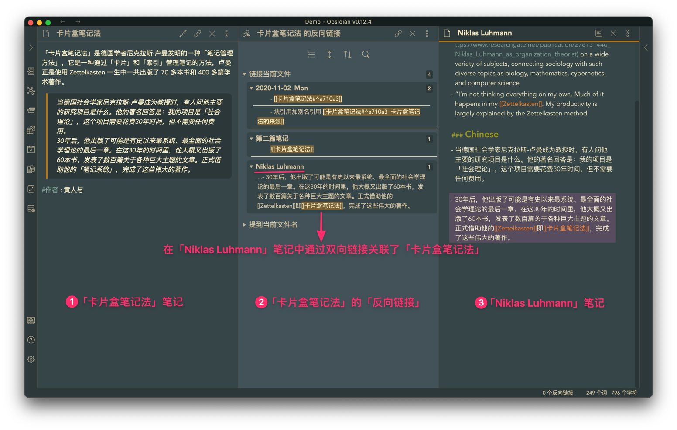Screen dimensions: 677x430
Task: Click the link icon in the backlinks pane header
Action: click(x=398, y=34)
